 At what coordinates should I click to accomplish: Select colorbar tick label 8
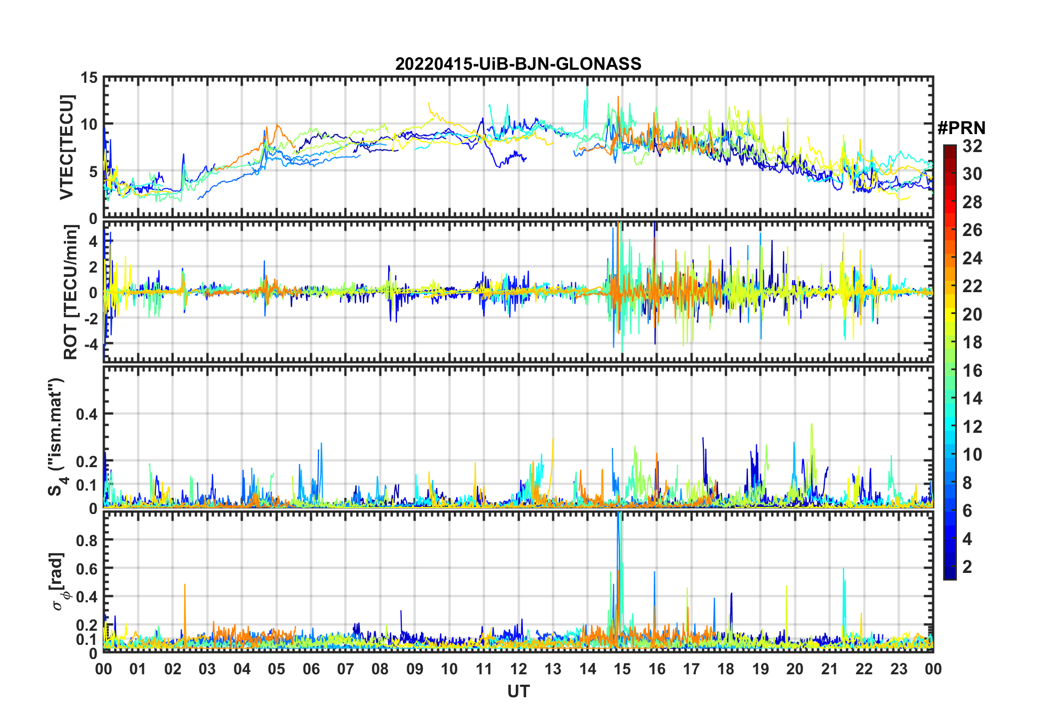tap(967, 483)
